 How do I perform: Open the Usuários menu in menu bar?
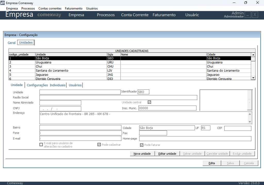coord(92,8)
